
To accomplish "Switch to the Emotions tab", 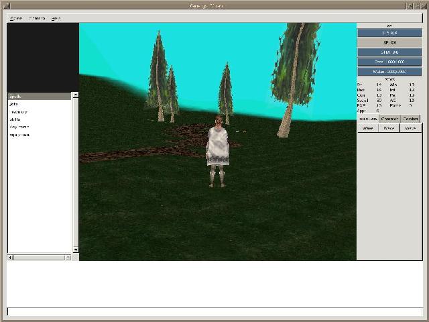I will coord(368,119).
